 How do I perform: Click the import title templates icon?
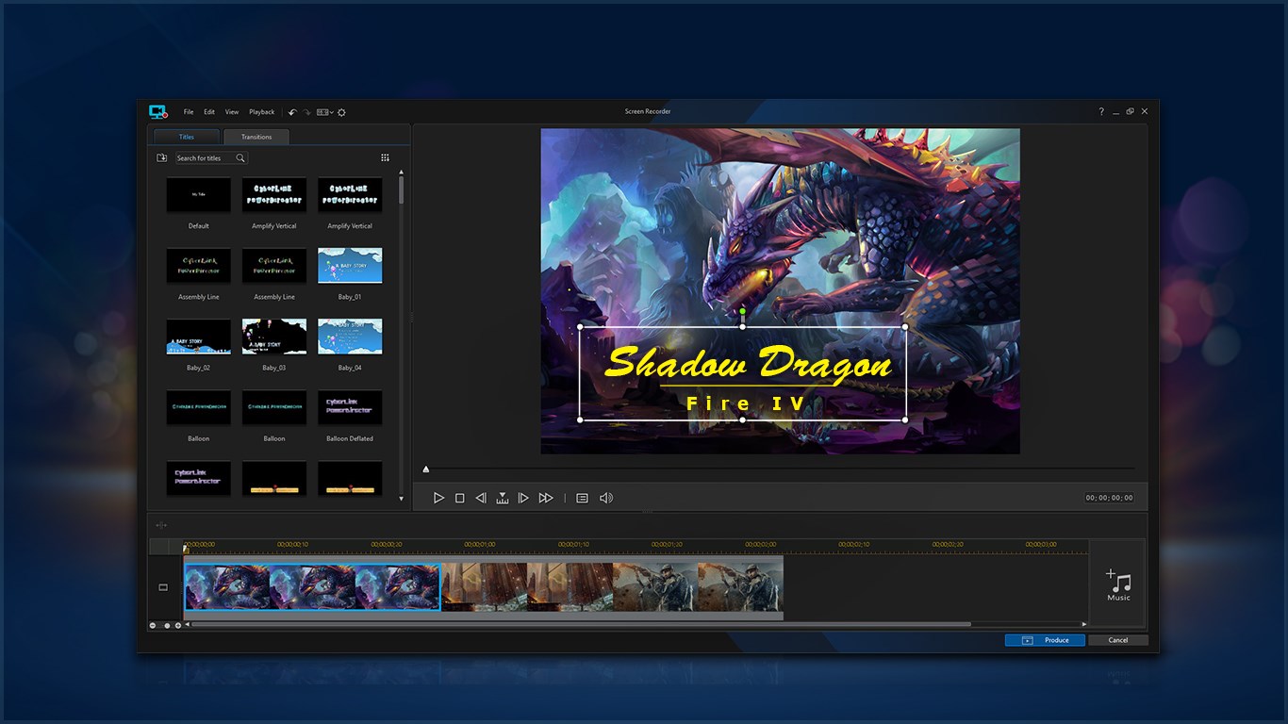coord(162,158)
